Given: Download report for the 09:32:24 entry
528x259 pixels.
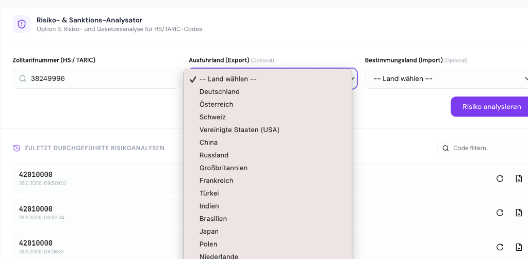Looking at the screenshot, I should [x=519, y=213].
